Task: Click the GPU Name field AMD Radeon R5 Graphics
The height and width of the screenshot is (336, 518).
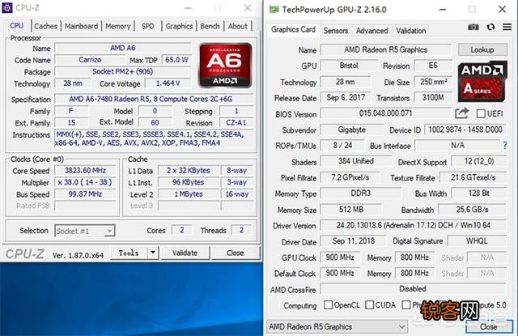Action: tap(386, 49)
